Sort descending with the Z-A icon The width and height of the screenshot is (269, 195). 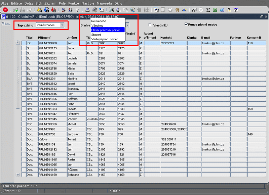pos(70,10)
